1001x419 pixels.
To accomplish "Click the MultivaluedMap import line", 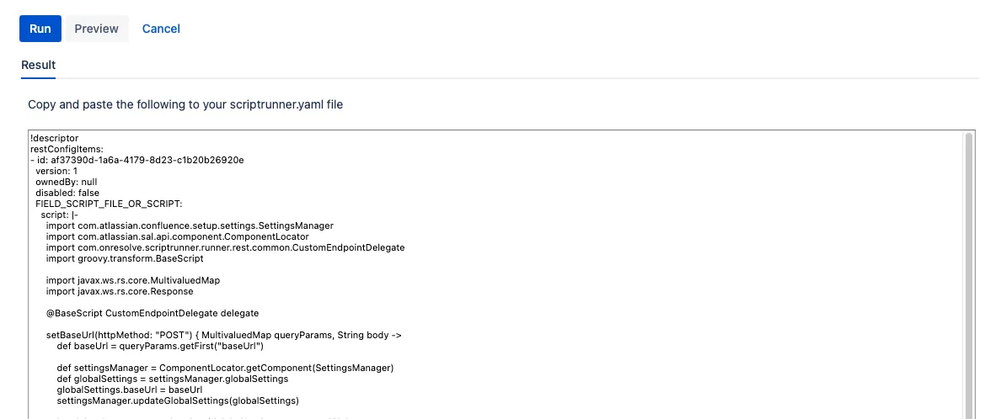I will pos(133,281).
